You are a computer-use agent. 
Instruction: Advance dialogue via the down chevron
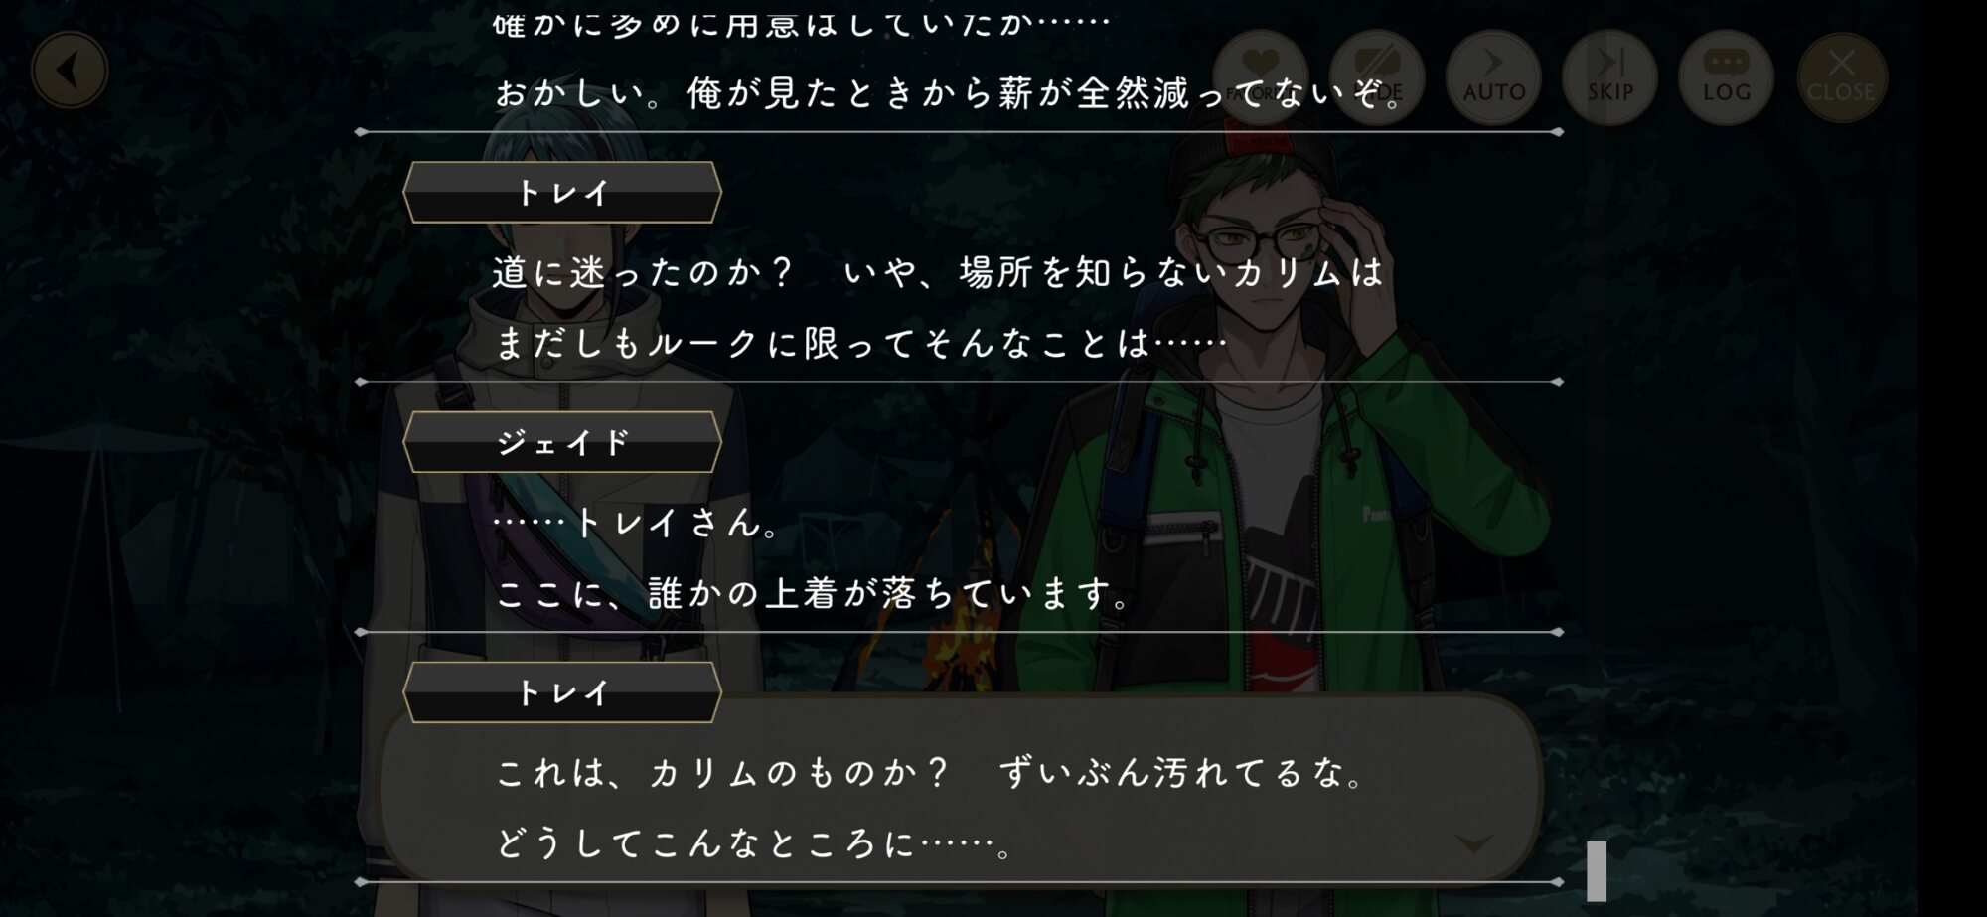tap(1473, 843)
